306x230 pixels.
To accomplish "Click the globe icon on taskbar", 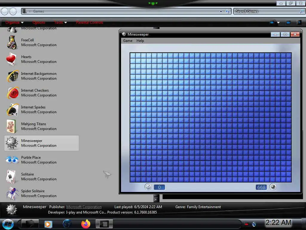I will [67, 224].
